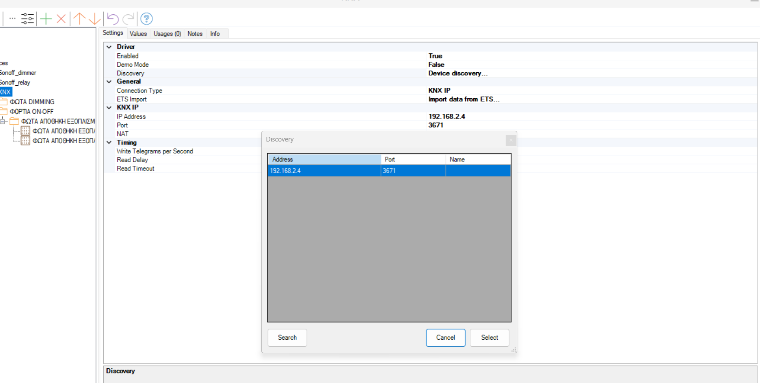760x383 pixels.
Task: Collapse the General section chevron
Action: [109, 81]
